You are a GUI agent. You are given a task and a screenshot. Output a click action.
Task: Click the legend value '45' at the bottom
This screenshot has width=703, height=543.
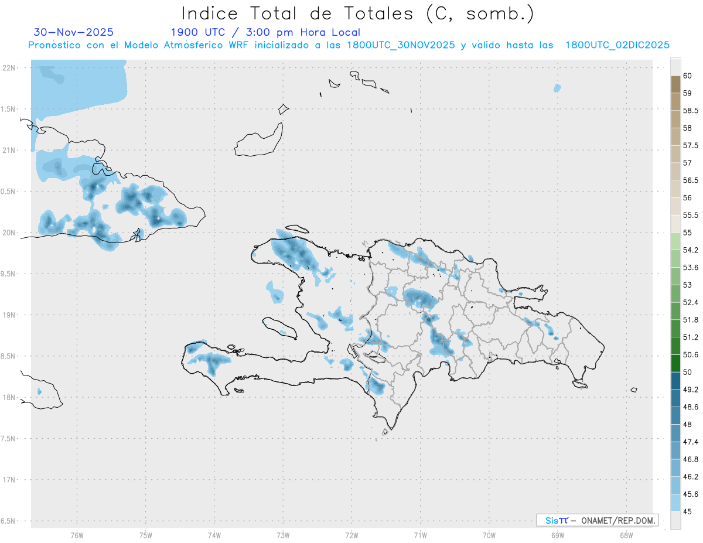pos(688,511)
